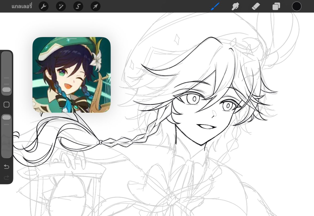314x216 pixels.
Task: Select the Smudge finger tool
Action: (236, 6)
